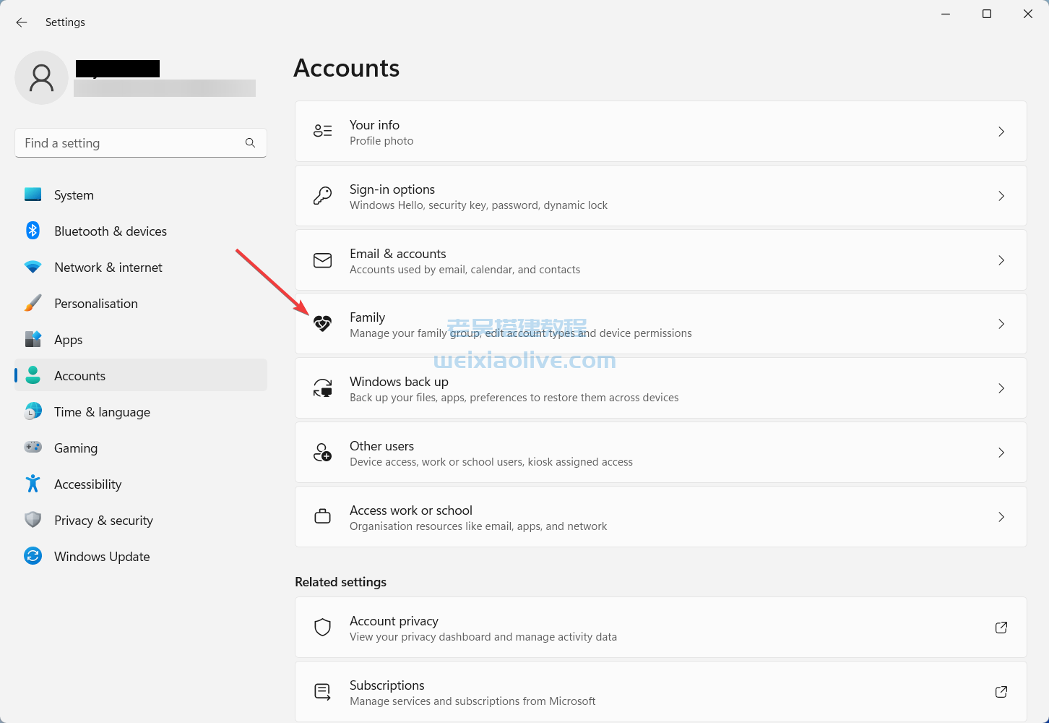Open the Access work or school title
The height and width of the screenshot is (723, 1049).
pyautogui.click(x=411, y=510)
